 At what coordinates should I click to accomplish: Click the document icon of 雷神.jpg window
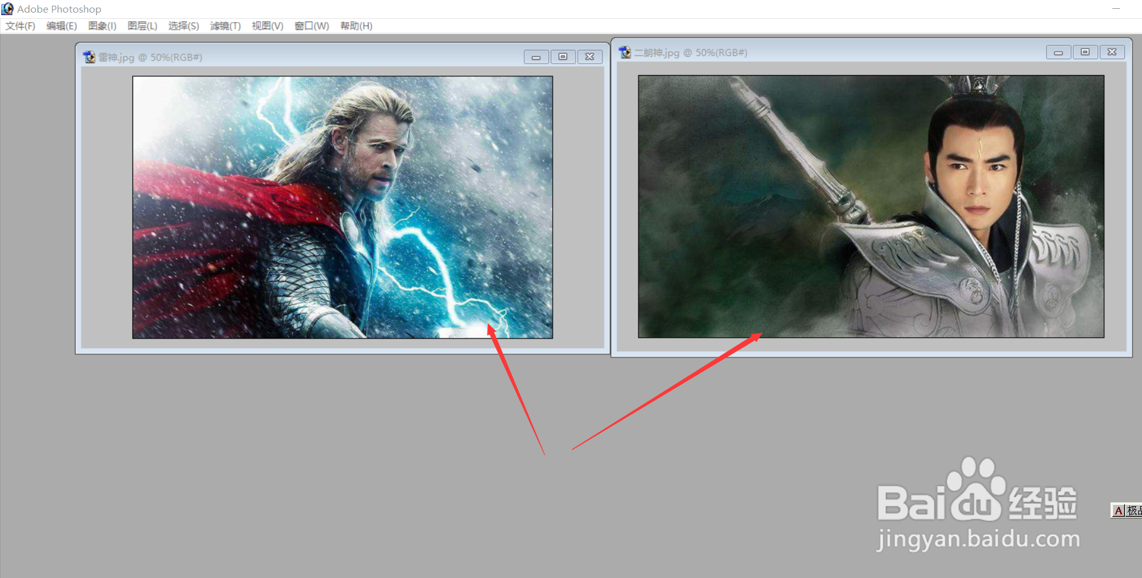click(x=89, y=57)
